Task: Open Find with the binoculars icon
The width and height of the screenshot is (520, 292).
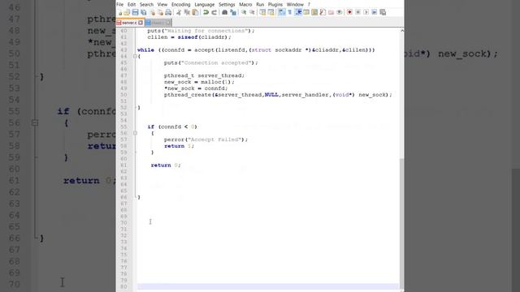Action: (224, 12)
